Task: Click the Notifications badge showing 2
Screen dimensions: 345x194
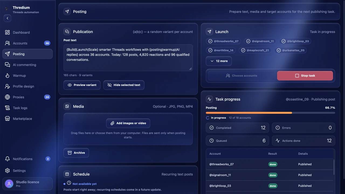Action: (48, 159)
